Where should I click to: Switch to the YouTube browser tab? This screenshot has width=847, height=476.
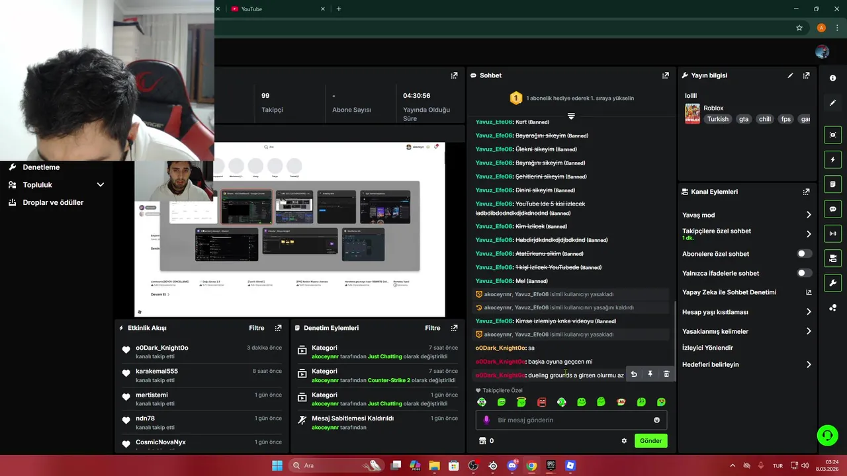278,9
